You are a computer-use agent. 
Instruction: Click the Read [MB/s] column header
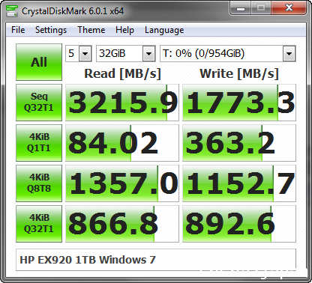[122, 73]
